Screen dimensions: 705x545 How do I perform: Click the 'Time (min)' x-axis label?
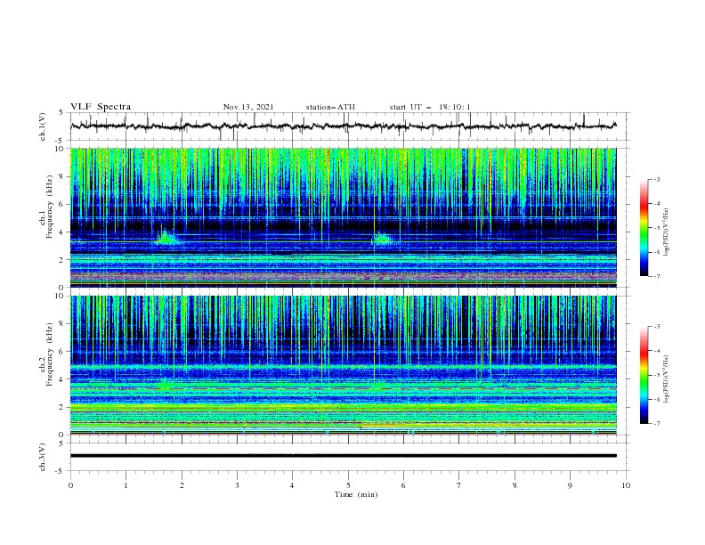click(356, 494)
